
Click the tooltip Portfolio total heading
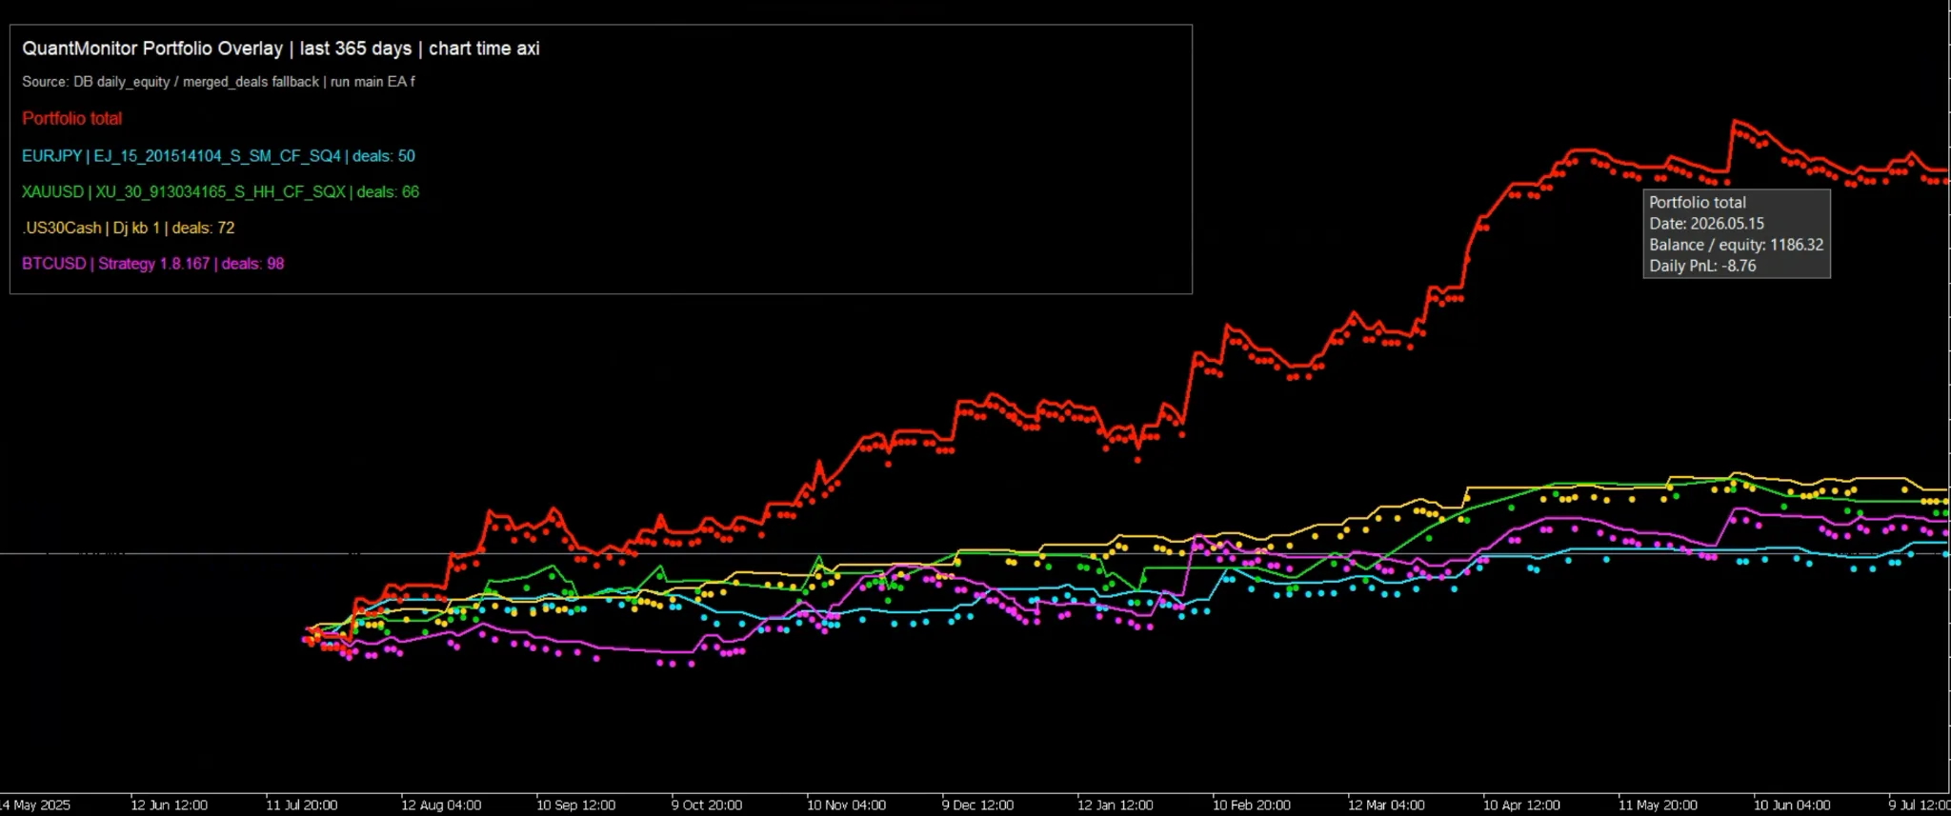(1698, 203)
